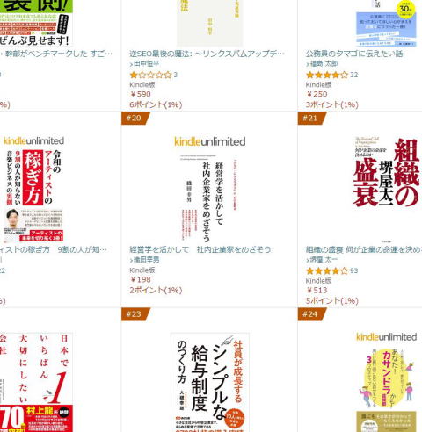The width and height of the screenshot is (422, 432).
Task: Open title link 逆SEO最後の魔法
Action: pos(207,54)
